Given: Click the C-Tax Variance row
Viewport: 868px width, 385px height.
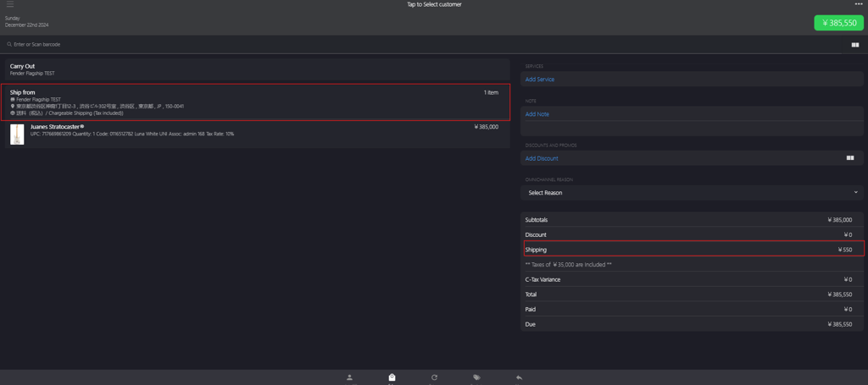Looking at the screenshot, I should tap(692, 279).
